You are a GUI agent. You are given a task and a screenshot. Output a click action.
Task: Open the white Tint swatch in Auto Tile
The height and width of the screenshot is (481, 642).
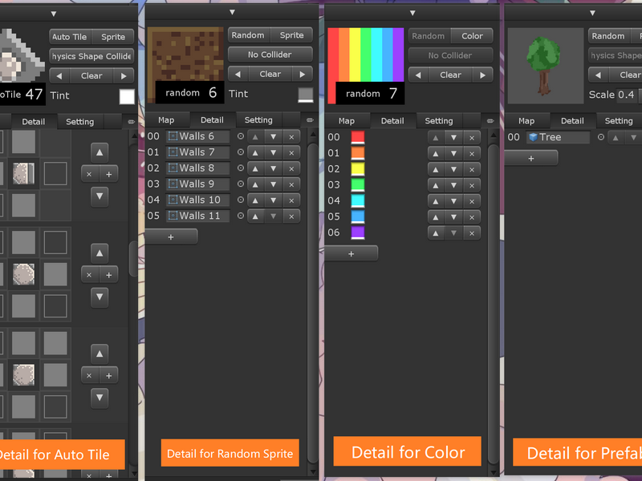click(127, 97)
